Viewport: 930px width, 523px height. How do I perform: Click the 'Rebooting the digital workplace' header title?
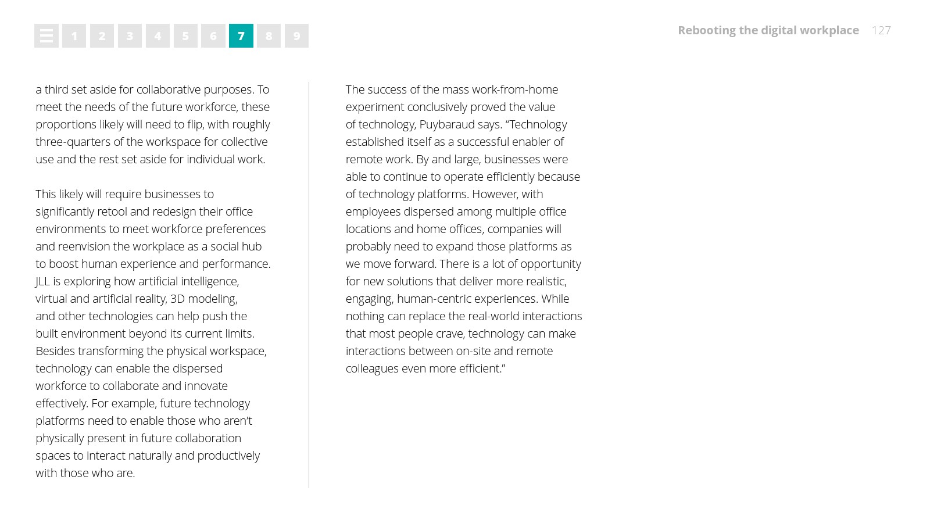click(x=768, y=30)
